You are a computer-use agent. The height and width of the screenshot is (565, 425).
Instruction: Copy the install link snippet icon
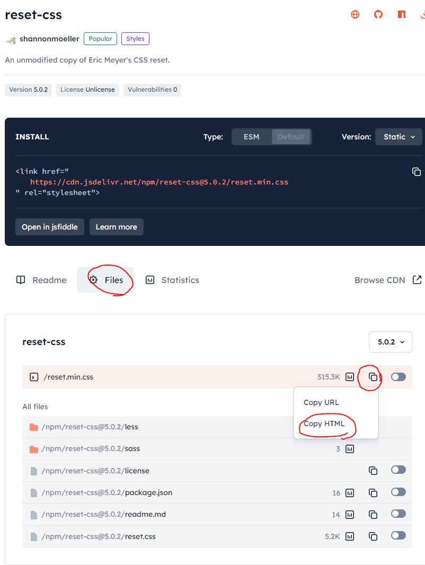(x=417, y=172)
